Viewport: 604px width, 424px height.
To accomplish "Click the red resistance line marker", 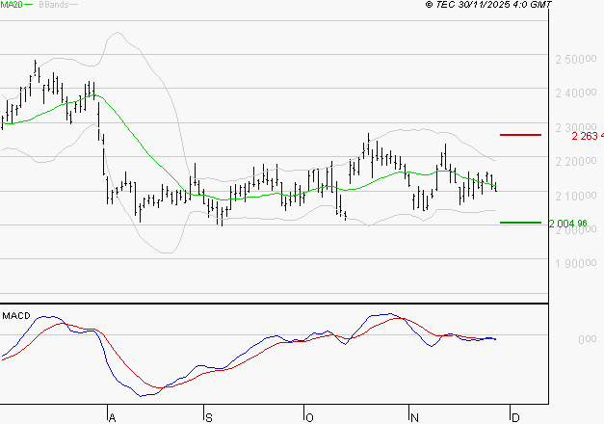I will [x=520, y=135].
